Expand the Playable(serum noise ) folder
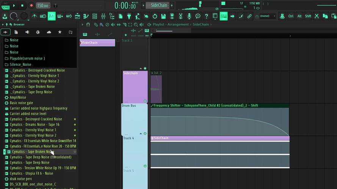Image resolution: width=337 pixels, height=189 pixels. (x=27, y=58)
